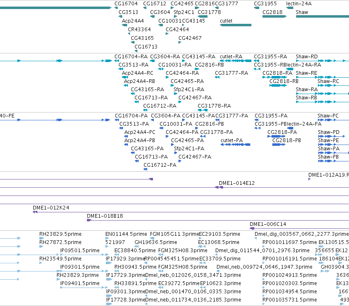Click the CG16713 gene label

[146, 46]
